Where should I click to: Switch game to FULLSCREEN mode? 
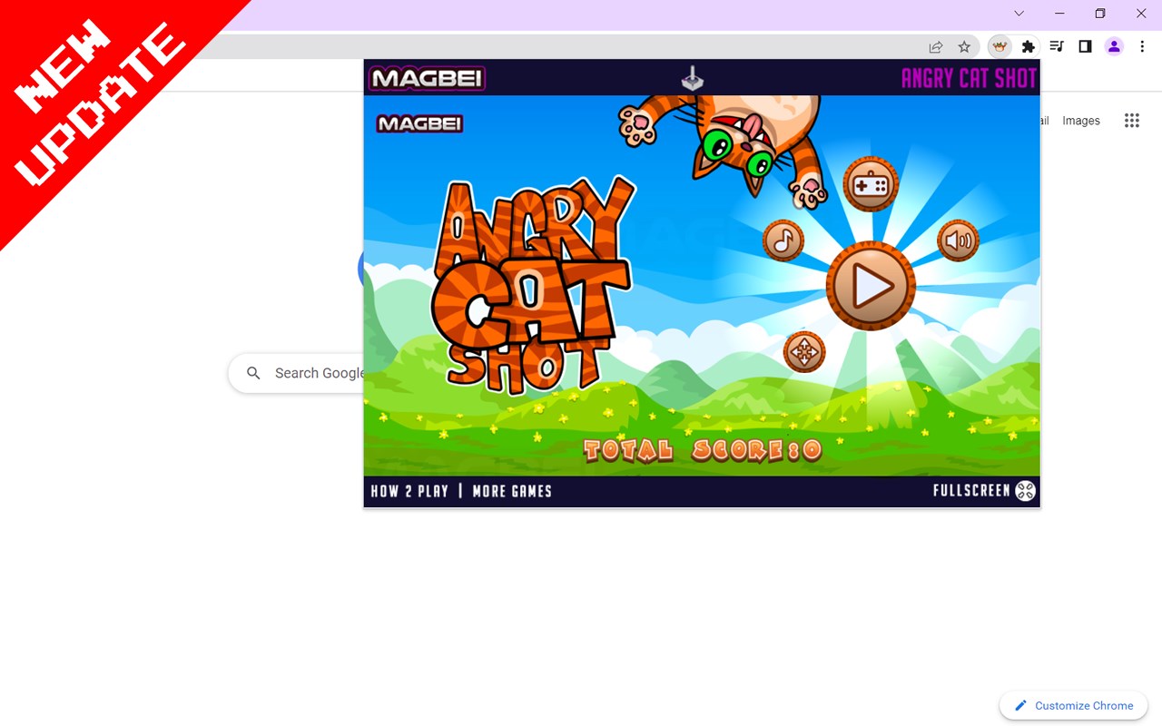pos(971,491)
